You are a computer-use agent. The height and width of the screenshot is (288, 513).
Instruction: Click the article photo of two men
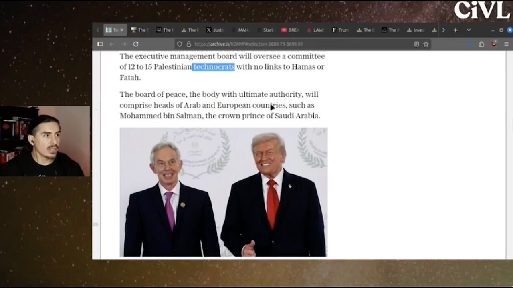[x=224, y=192]
